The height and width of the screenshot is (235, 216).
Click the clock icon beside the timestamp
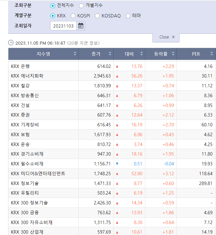[x=11, y=43]
